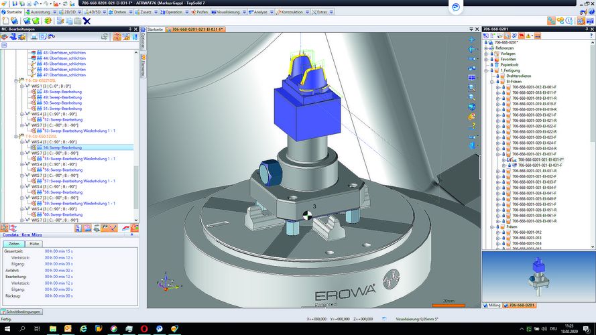The width and height of the screenshot is (596, 335).
Task: Open Chrome from the Windows taskbar
Action: tap(114, 329)
